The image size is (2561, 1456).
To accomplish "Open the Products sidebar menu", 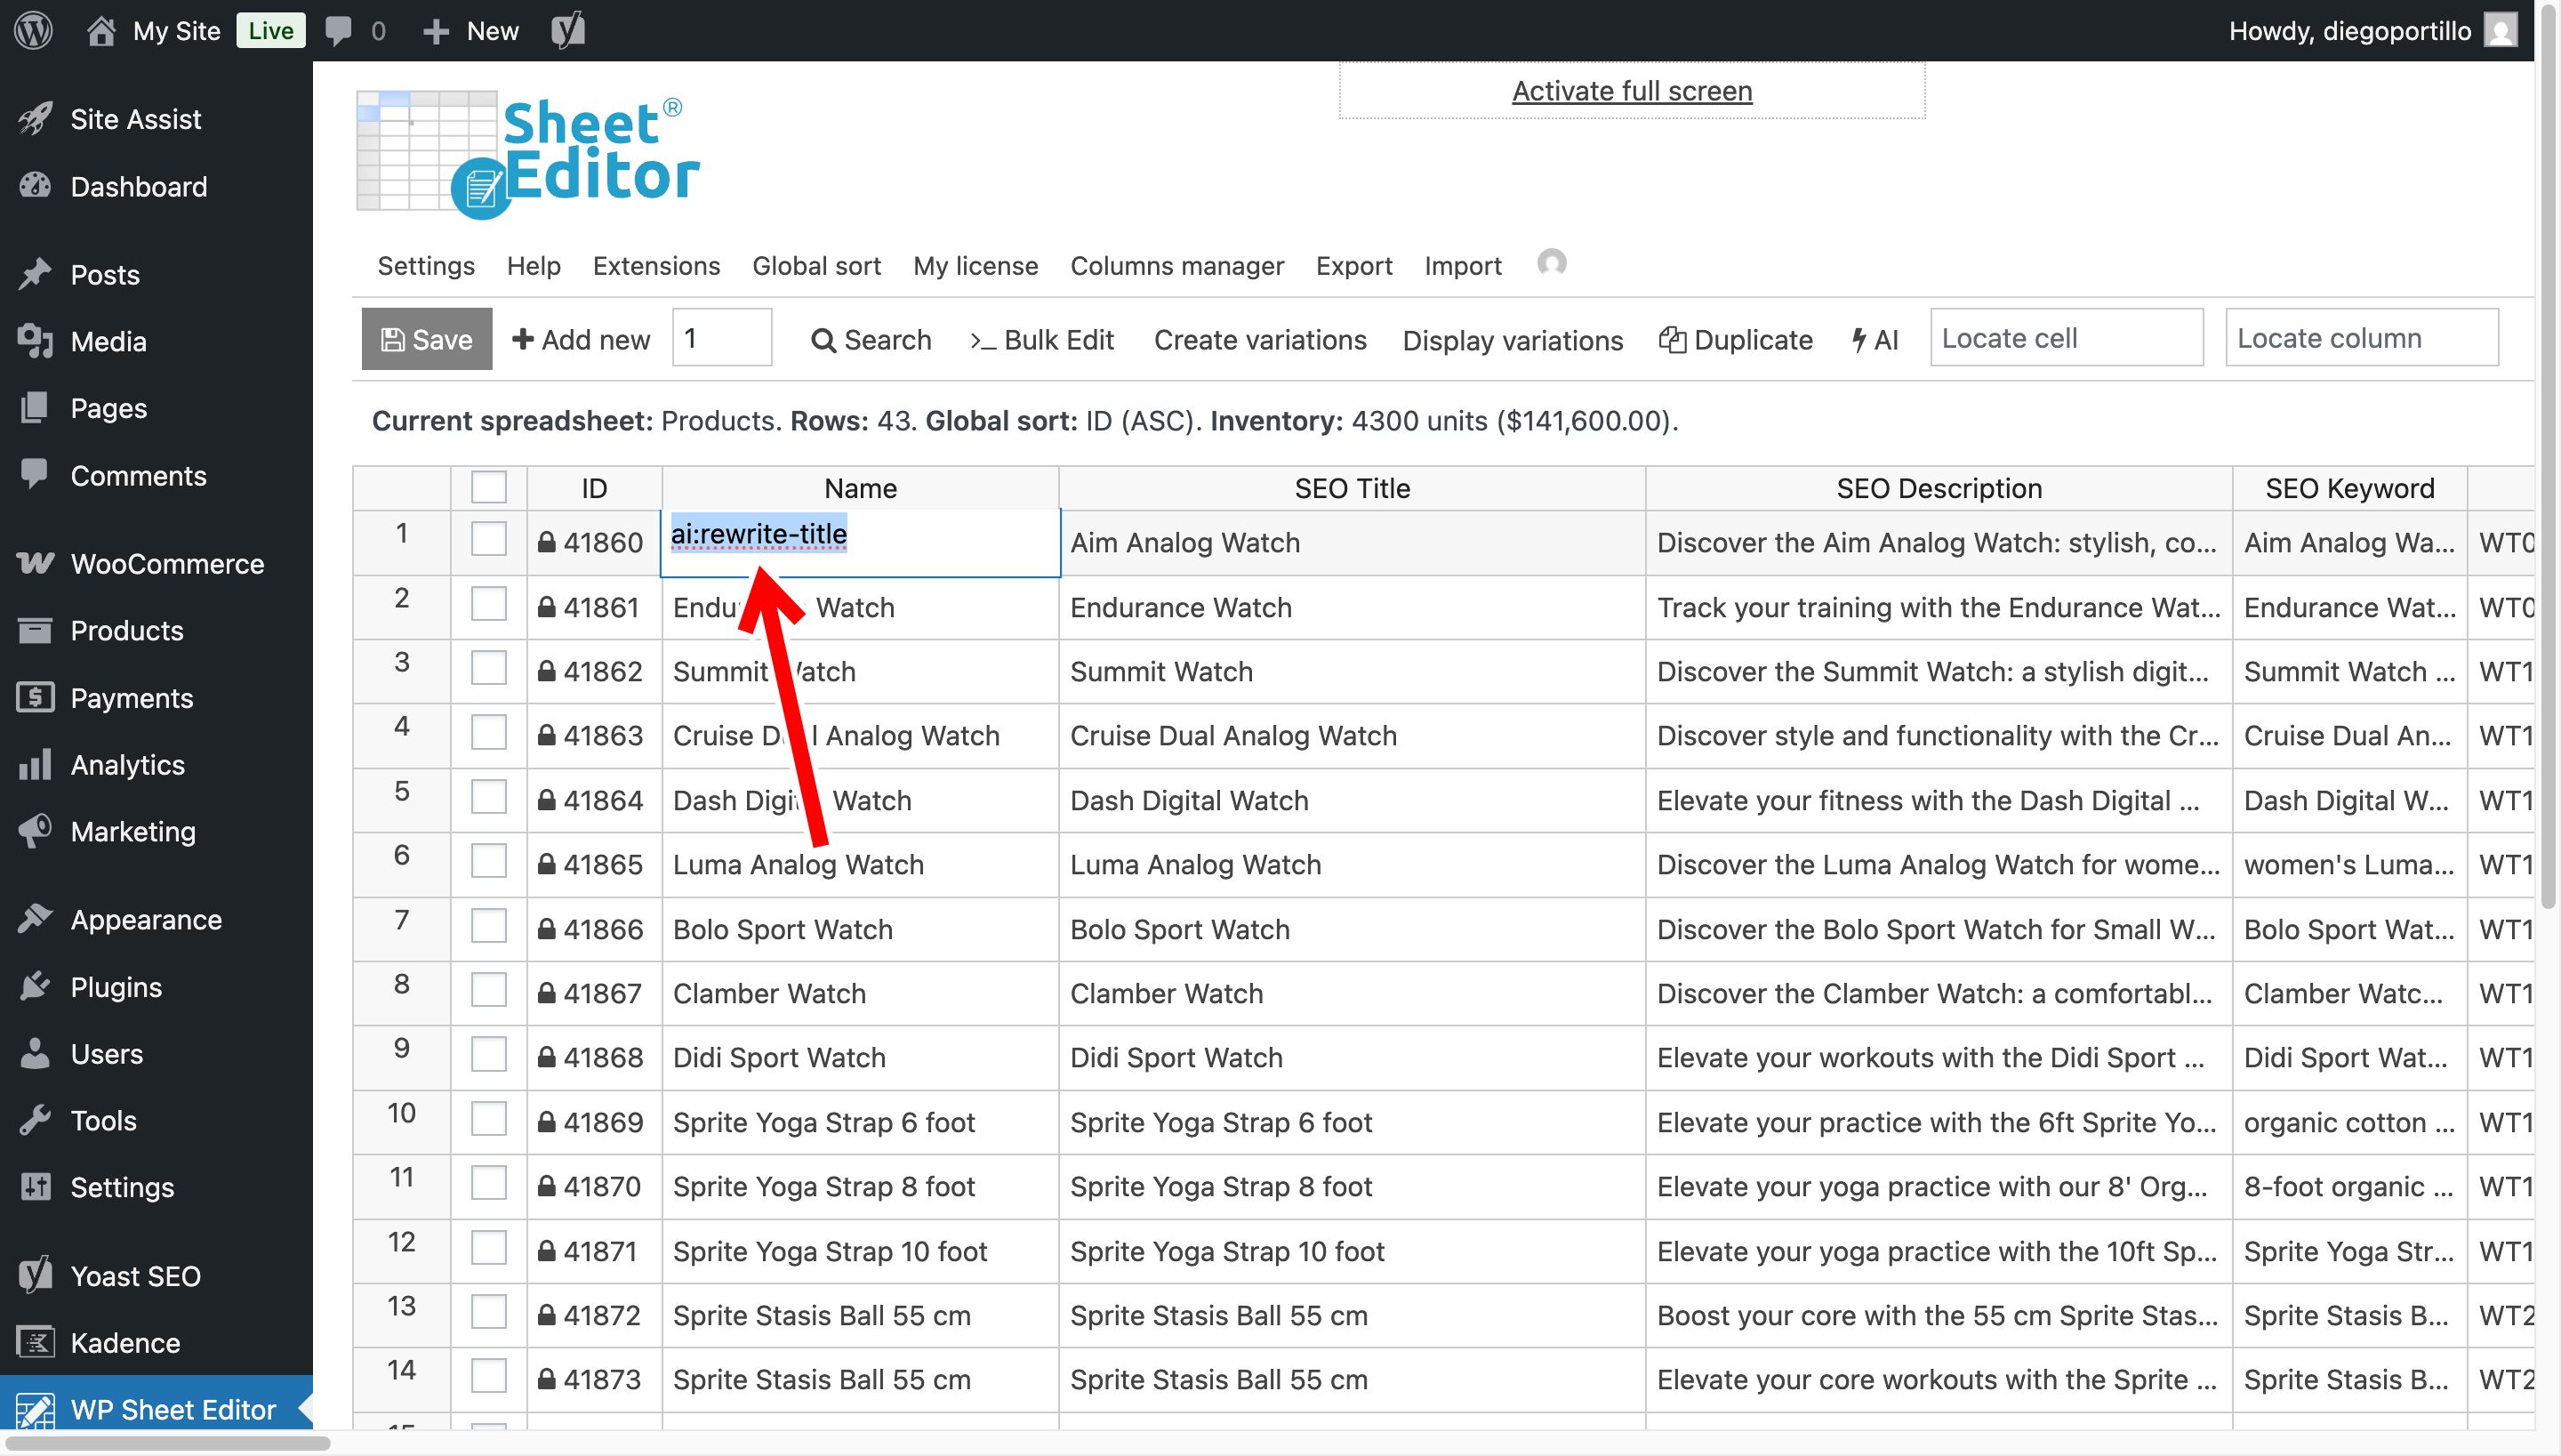I will pyautogui.click(x=125, y=630).
